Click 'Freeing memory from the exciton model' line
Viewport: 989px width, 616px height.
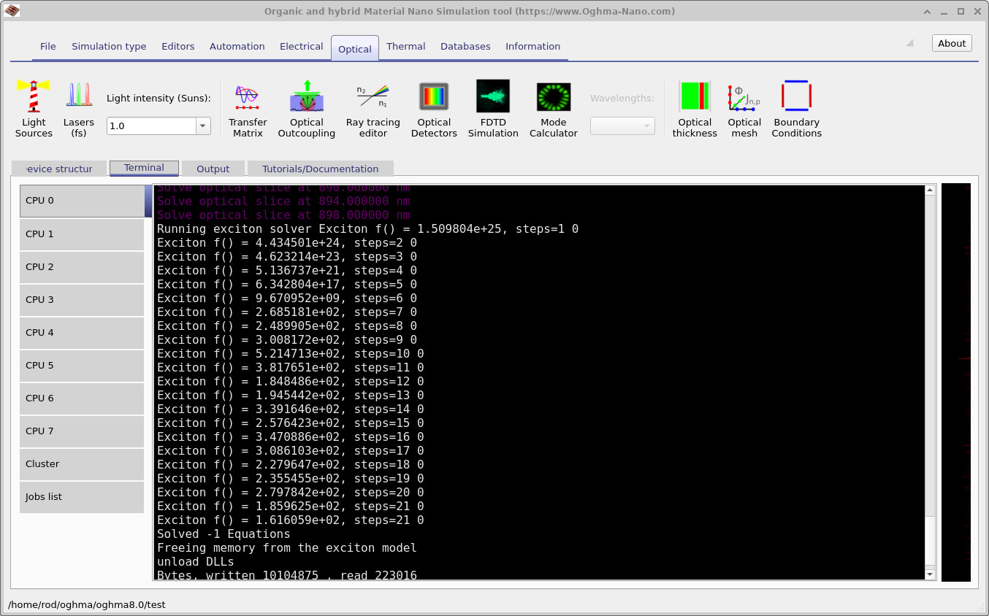tap(287, 548)
